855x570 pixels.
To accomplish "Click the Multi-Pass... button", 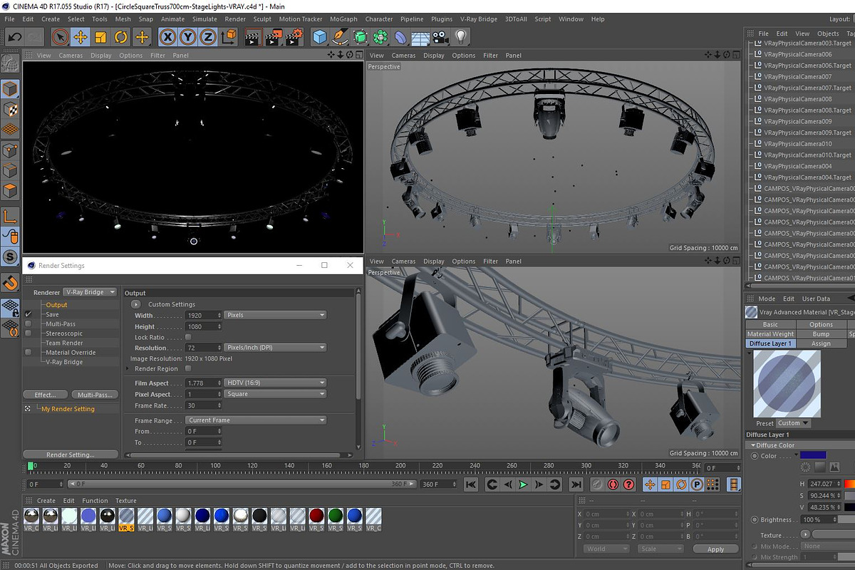I will 95,395.
